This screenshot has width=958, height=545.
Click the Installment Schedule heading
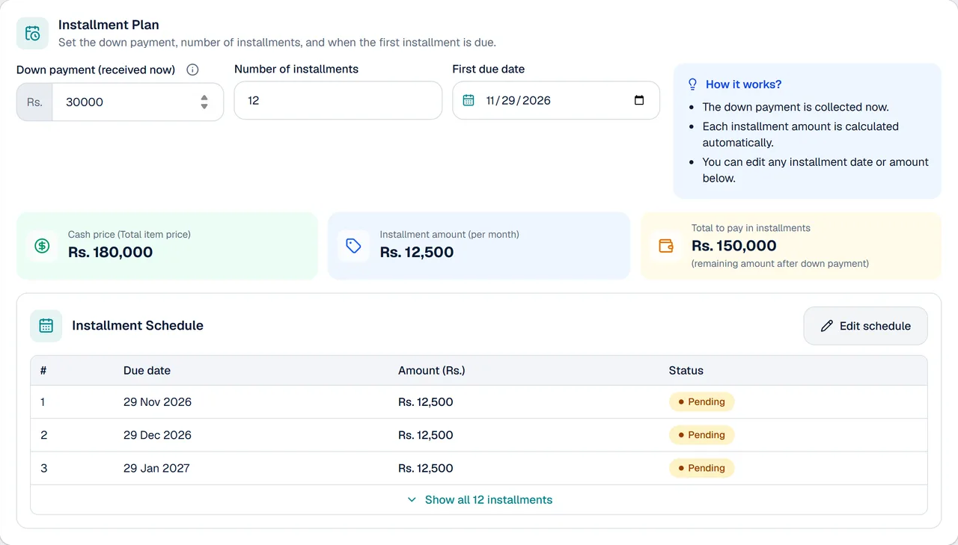pyautogui.click(x=138, y=326)
